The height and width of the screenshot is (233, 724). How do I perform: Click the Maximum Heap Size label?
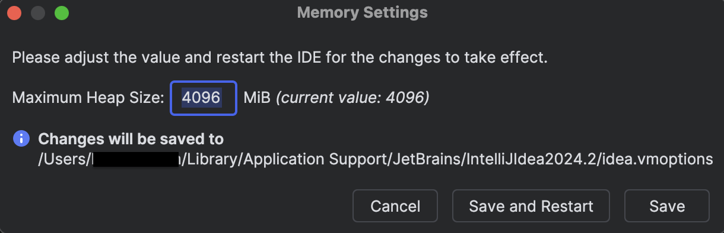coord(88,98)
